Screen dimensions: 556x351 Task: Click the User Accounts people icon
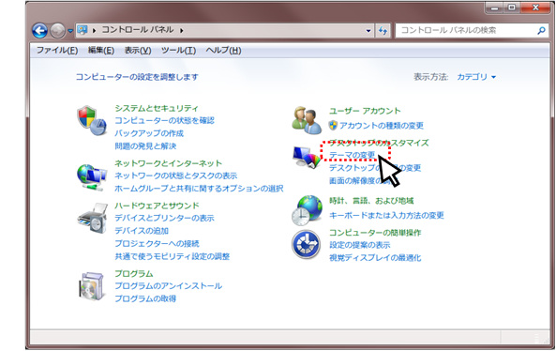pos(307,120)
